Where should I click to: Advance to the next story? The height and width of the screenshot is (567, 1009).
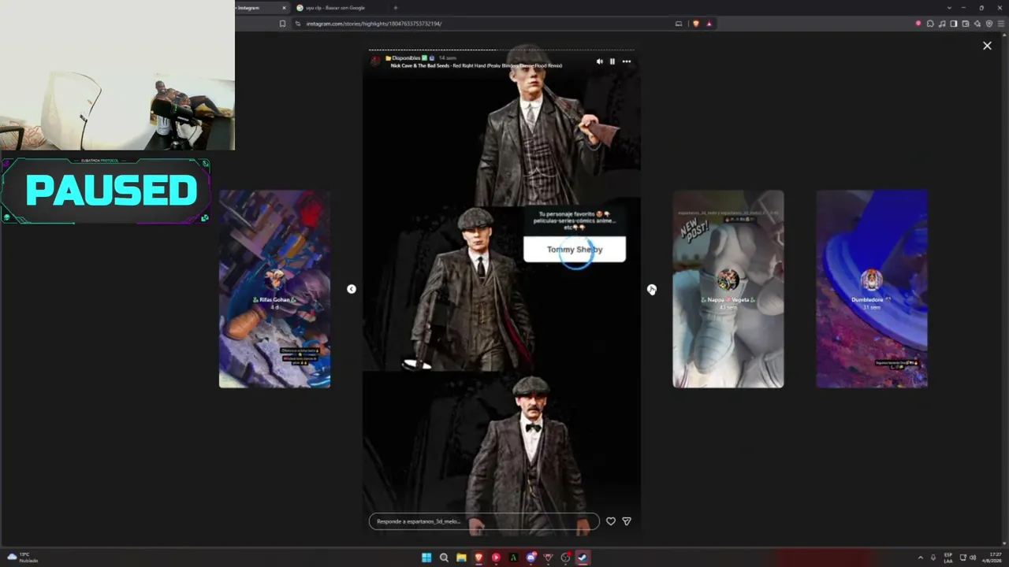pos(652,289)
